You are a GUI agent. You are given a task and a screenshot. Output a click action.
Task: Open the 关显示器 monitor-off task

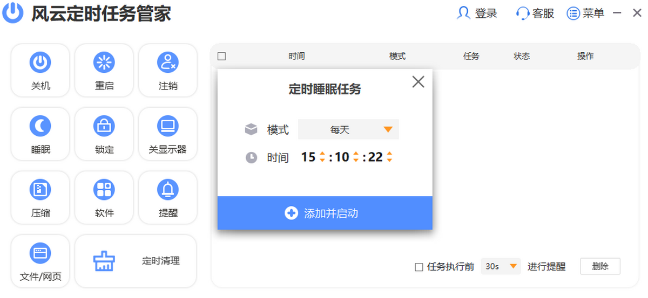[168, 134]
